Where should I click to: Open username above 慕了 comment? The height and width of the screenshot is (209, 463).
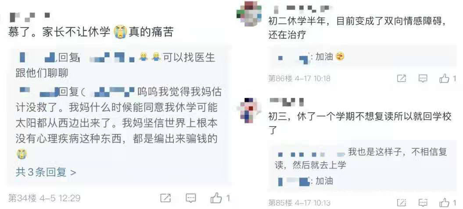click(29, 17)
